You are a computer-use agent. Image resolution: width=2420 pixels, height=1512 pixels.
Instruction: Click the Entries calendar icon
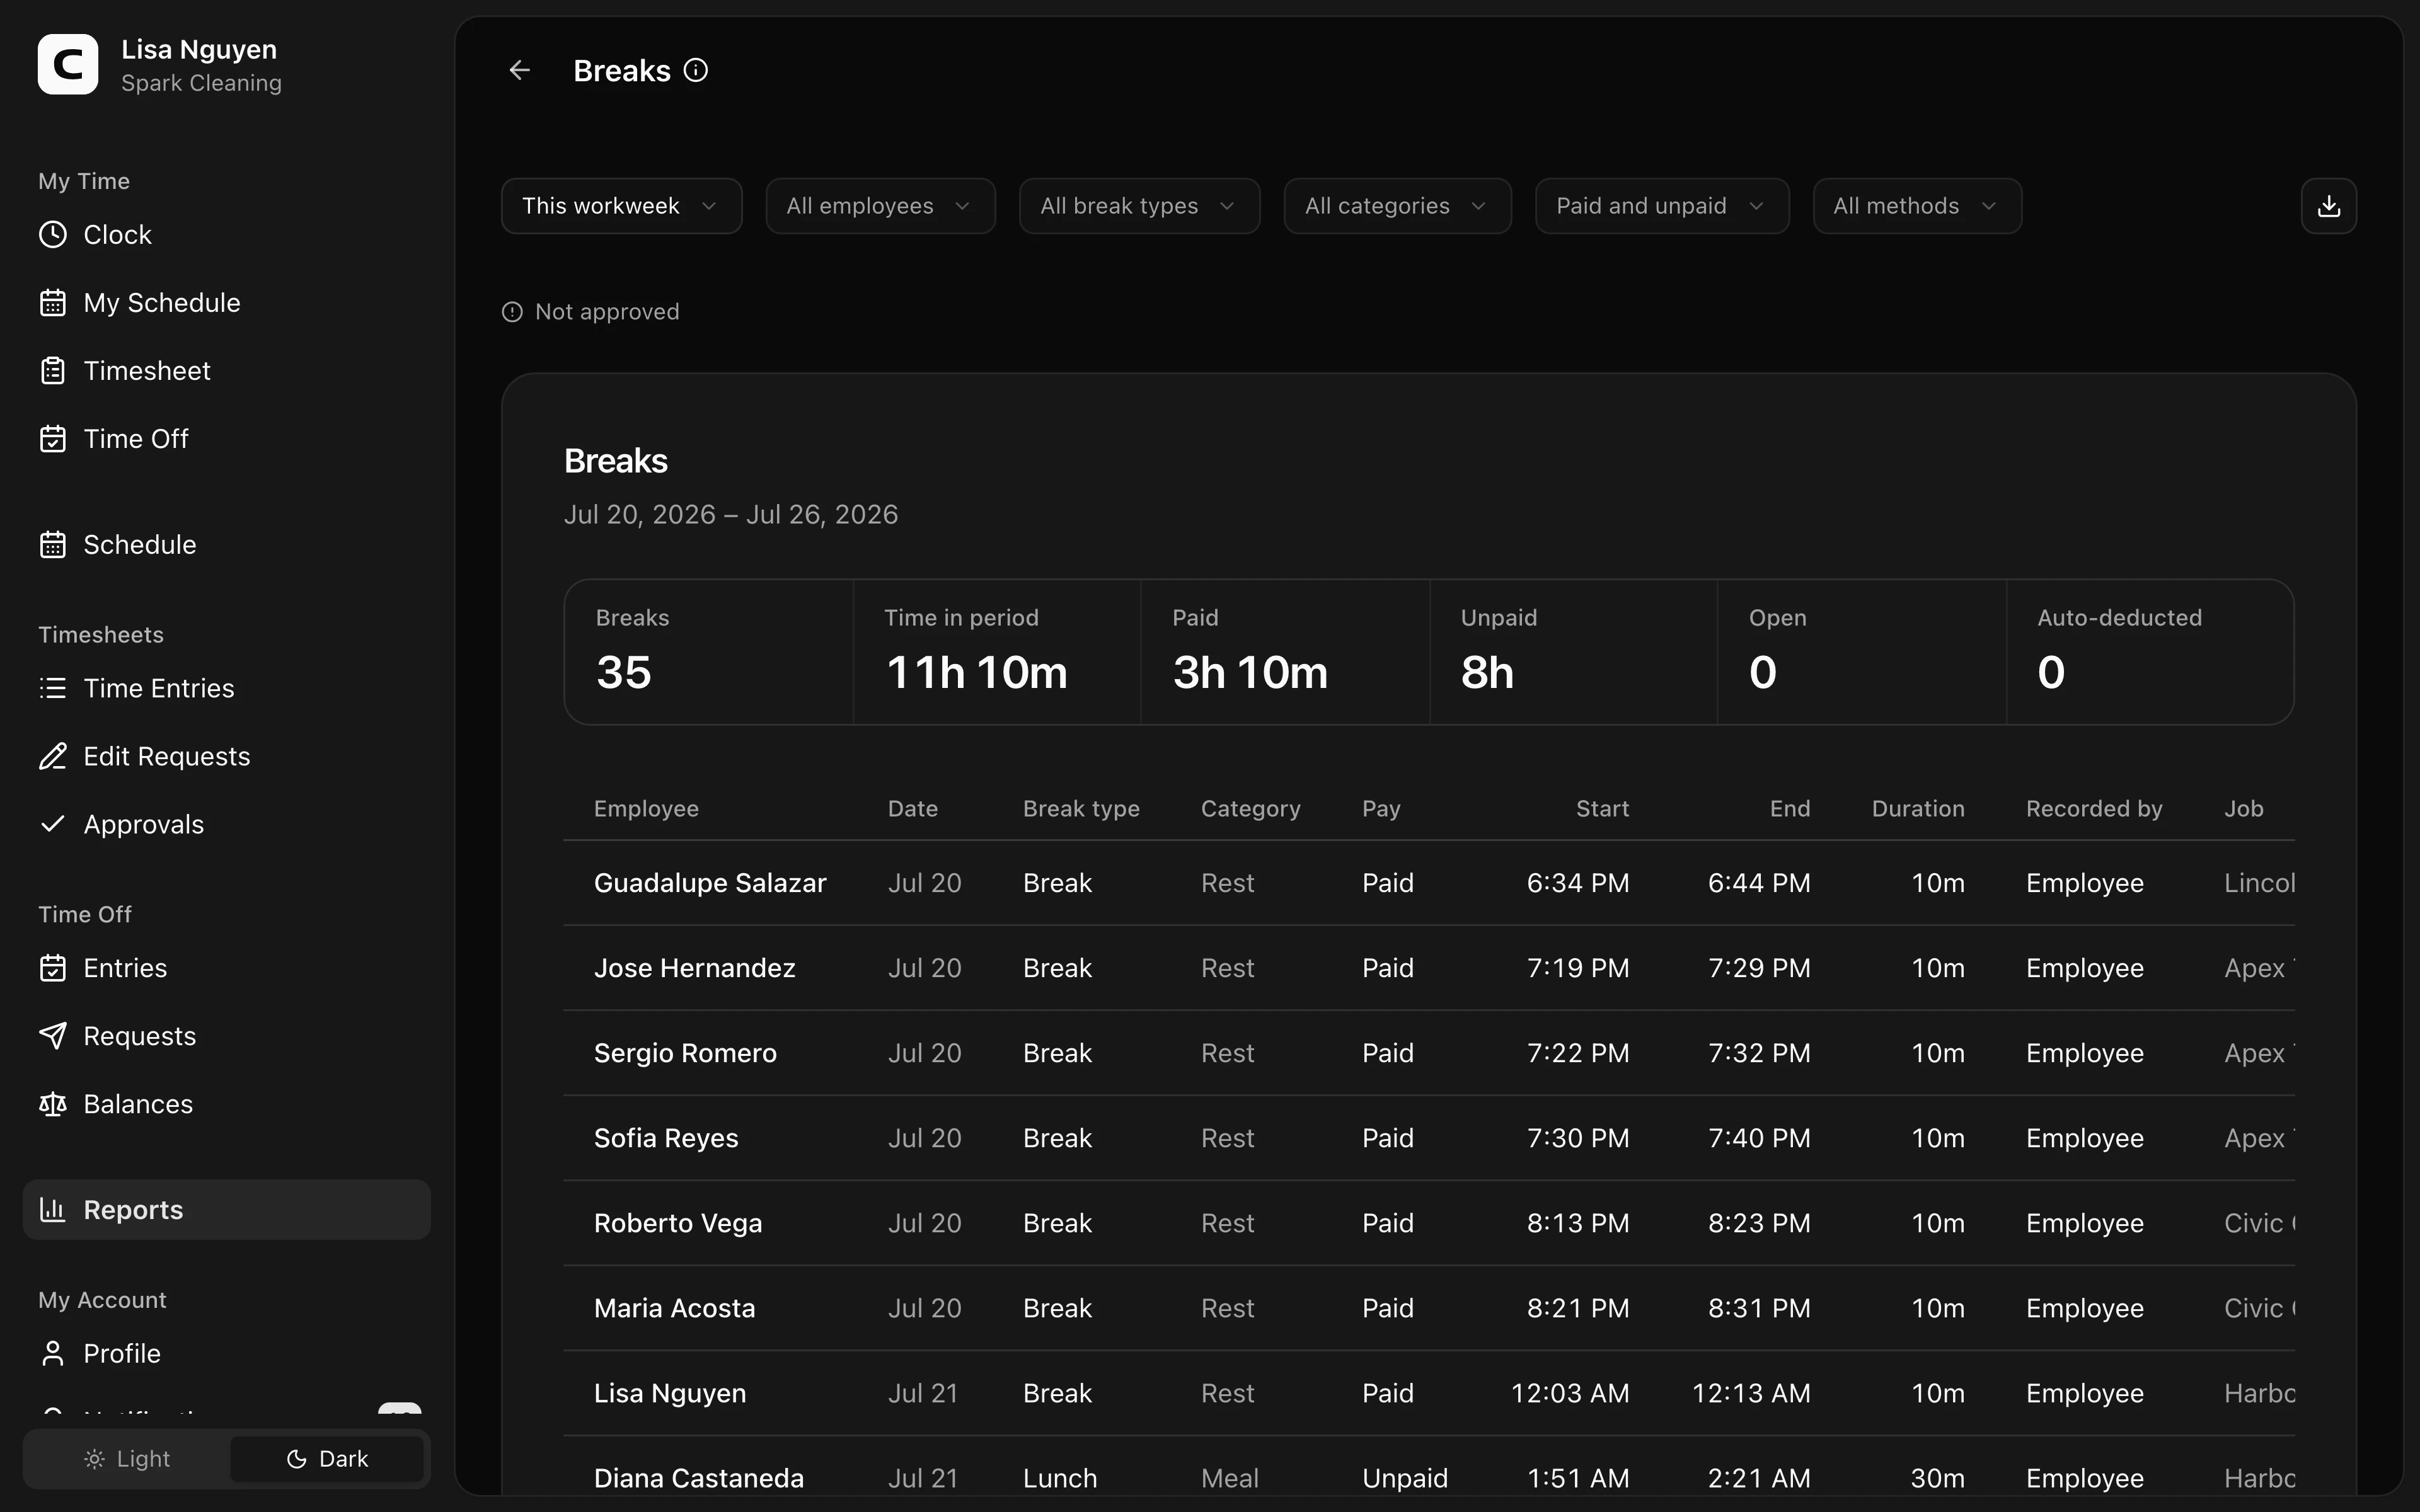tap(53, 969)
